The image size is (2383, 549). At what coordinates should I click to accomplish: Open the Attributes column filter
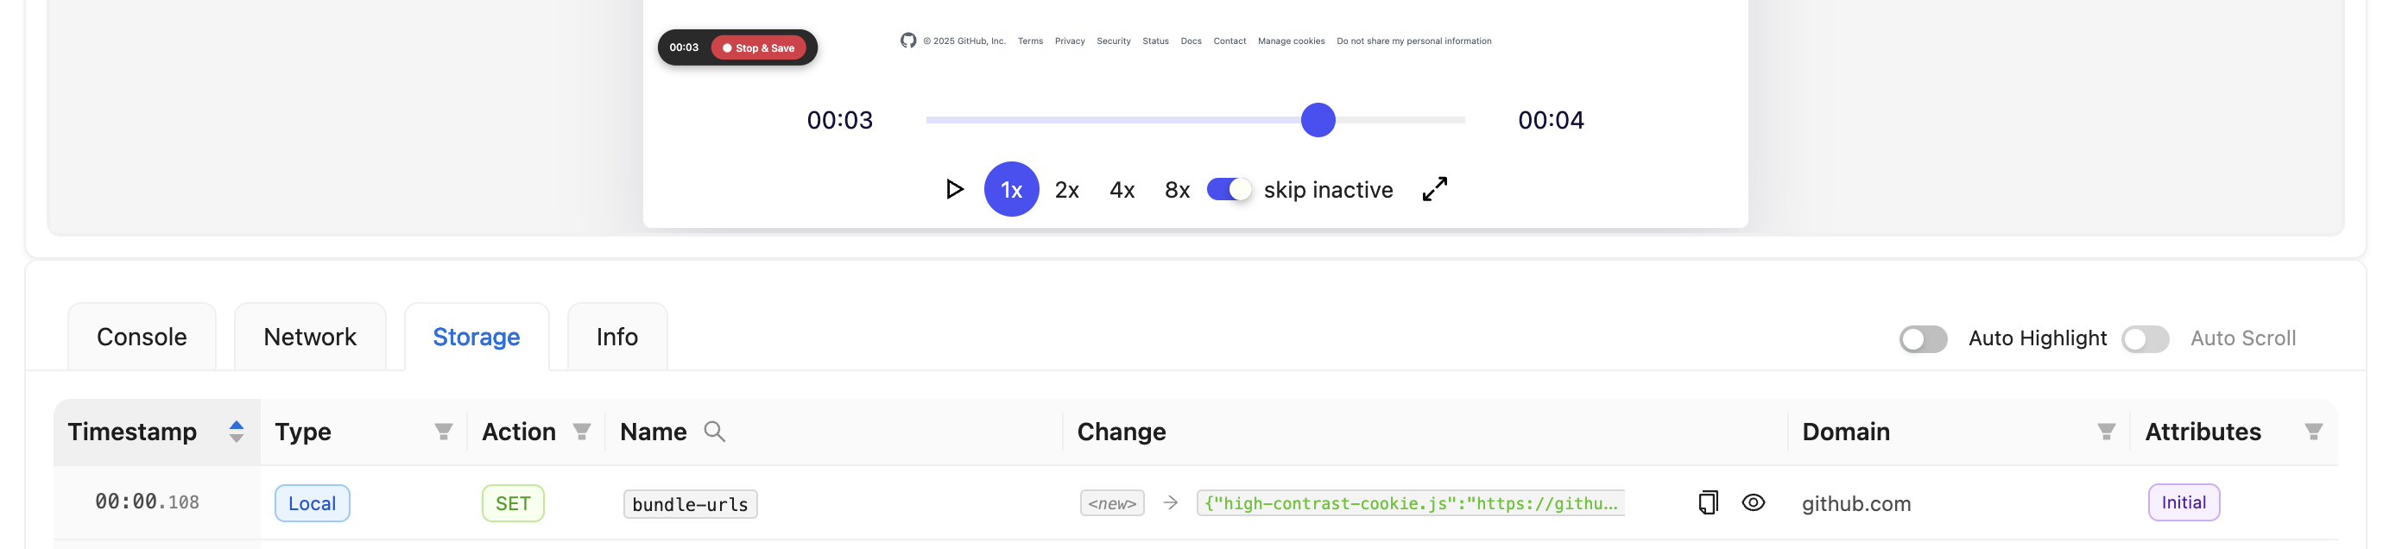tap(2313, 432)
